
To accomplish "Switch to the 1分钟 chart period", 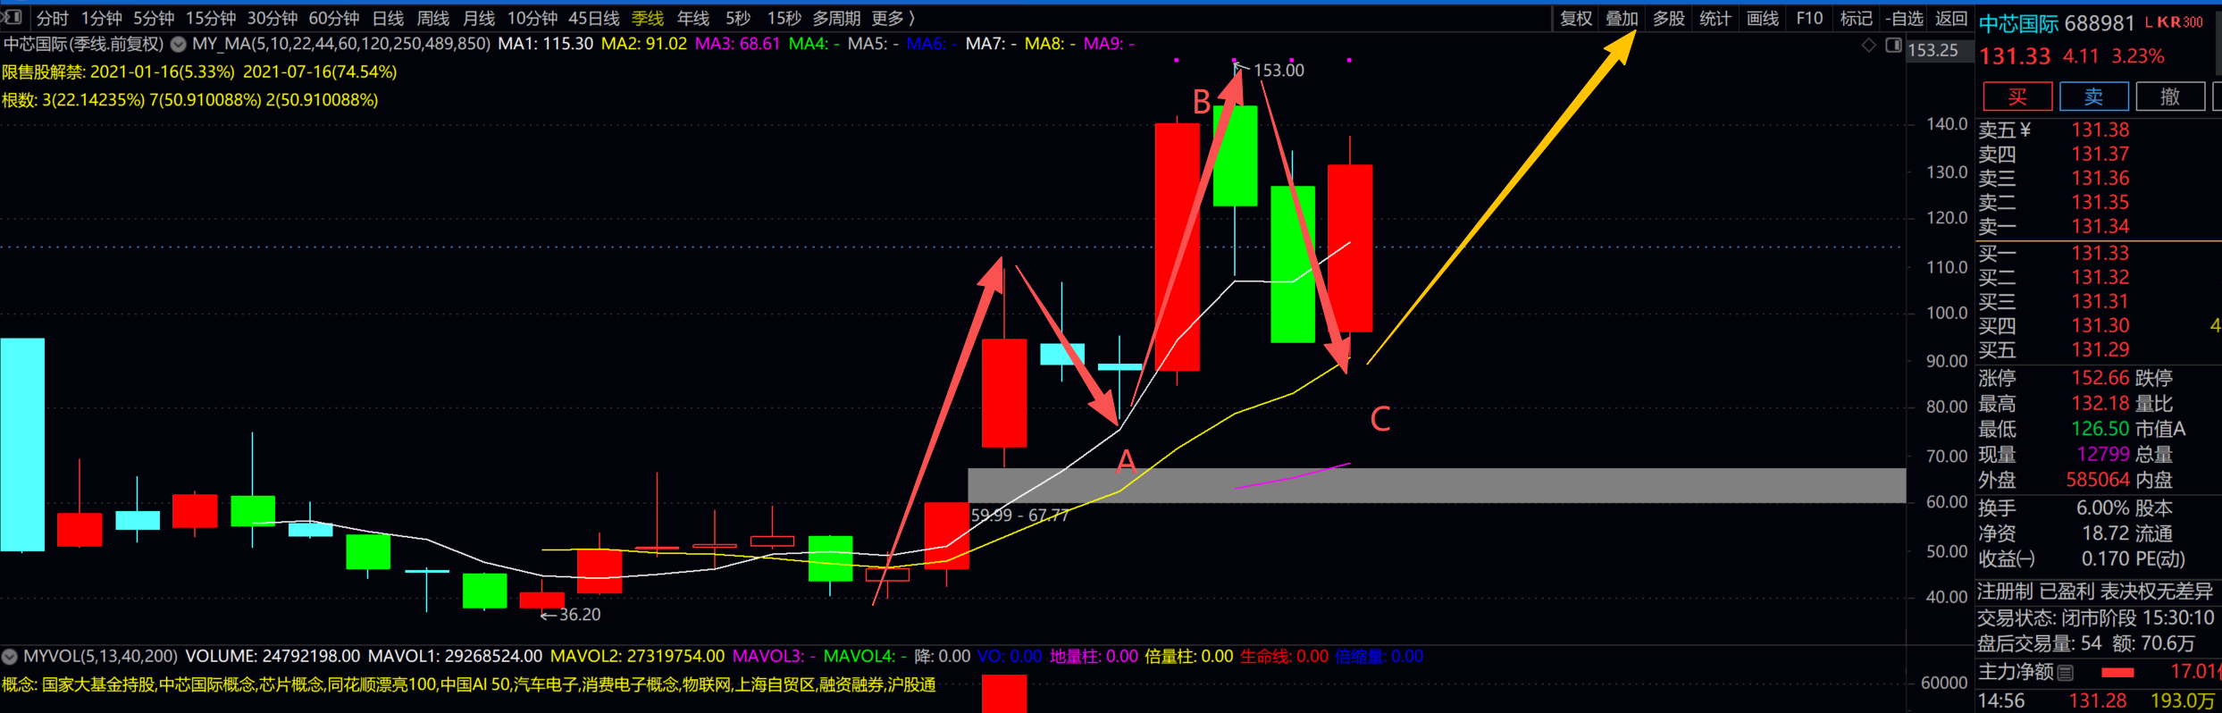I will point(102,18).
